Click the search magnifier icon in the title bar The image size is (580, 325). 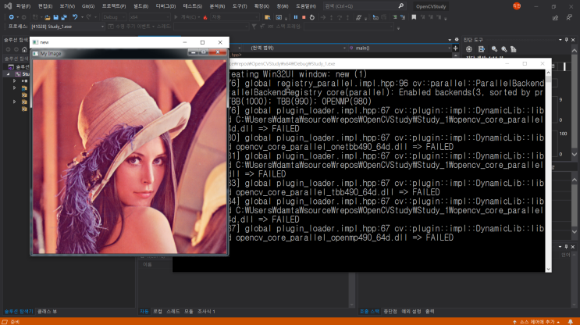point(401,6)
